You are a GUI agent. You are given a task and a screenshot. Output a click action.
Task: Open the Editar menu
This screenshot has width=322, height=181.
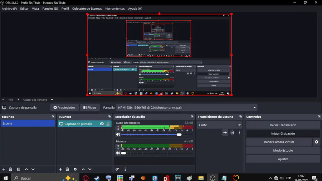[24, 9]
